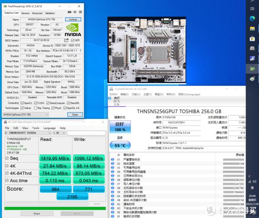
Task: Switch to the Advanced tab
Action: coord(37,13)
